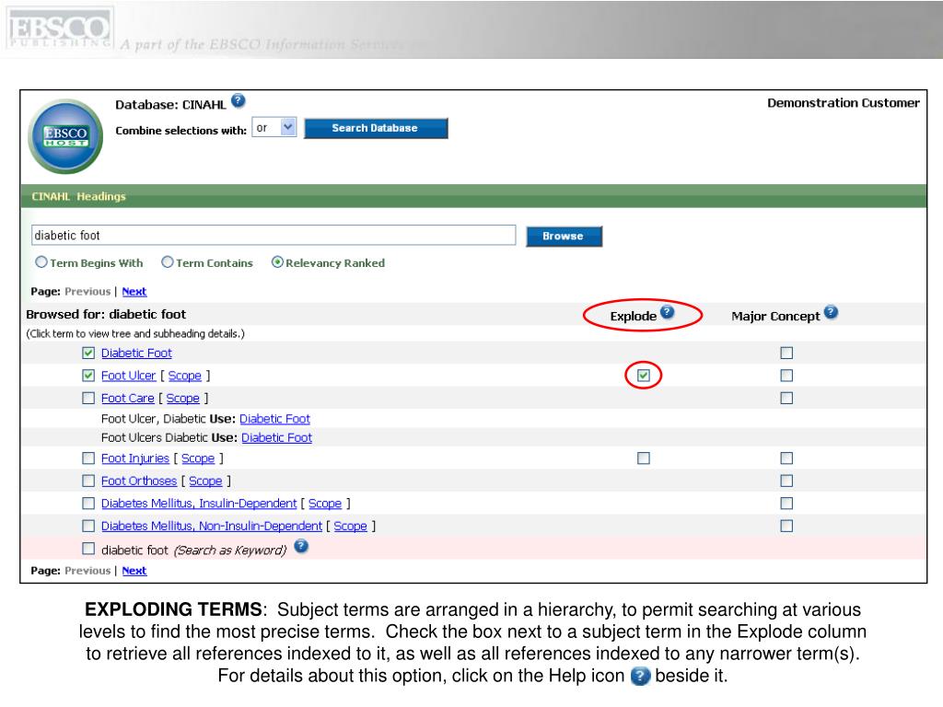Click the CINAHL Headings tab label
Image resolution: width=943 pixels, height=707 pixels.
pos(79,197)
